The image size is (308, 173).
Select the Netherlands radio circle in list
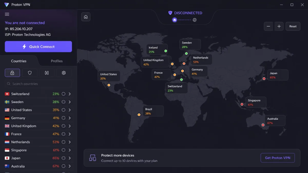[63, 142]
